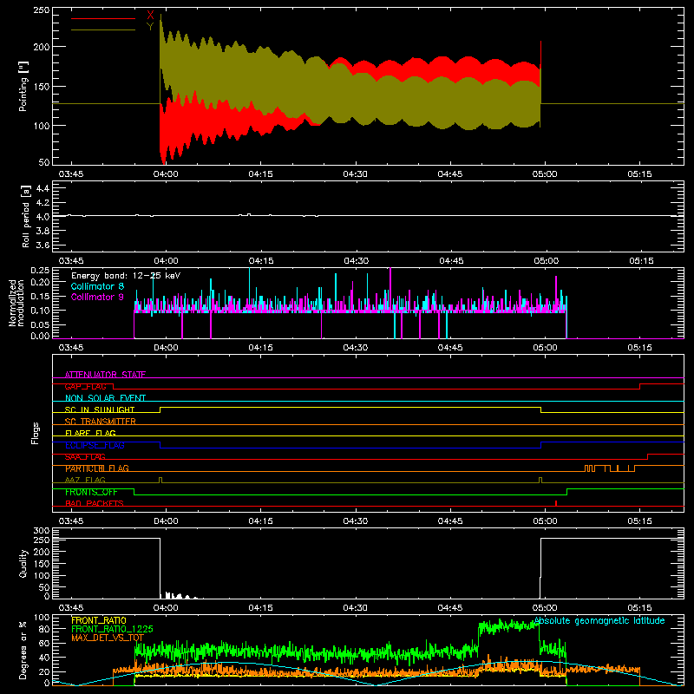This screenshot has height=694, width=694.
Task: Select the 'Energy band: 12-25 keV' label
Action: point(126,276)
